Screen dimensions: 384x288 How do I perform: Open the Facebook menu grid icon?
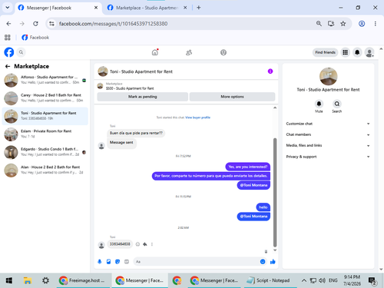click(x=345, y=52)
